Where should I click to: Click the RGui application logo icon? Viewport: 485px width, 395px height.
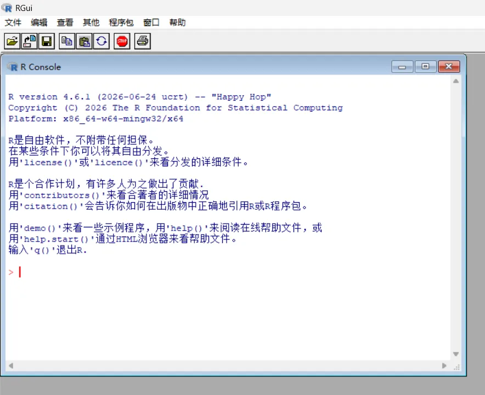7,8
